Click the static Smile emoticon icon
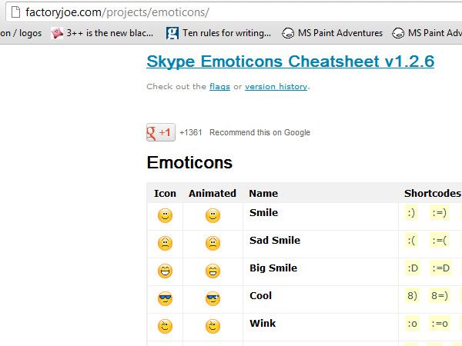 (x=165, y=215)
